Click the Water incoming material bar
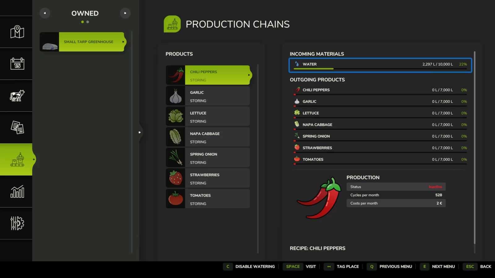 [x=380, y=65]
